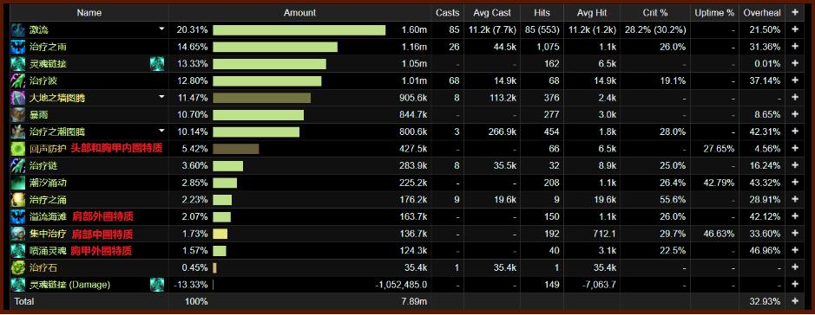Click the 激流 spell icon
Image resolution: width=815 pixels, height=315 pixels.
pyautogui.click(x=17, y=30)
